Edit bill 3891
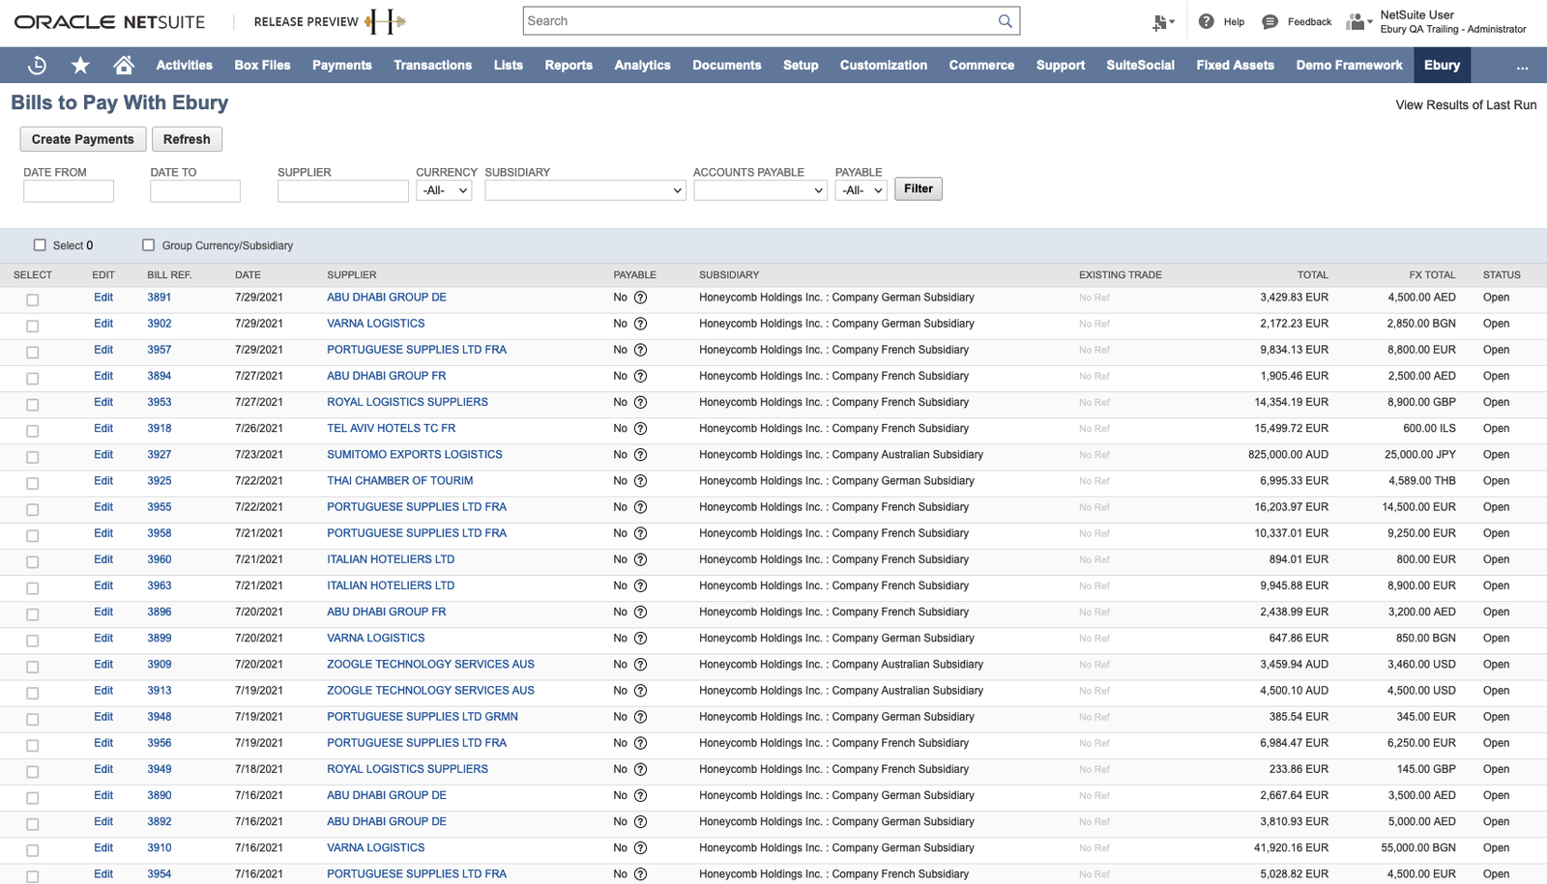 [x=103, y=298]
